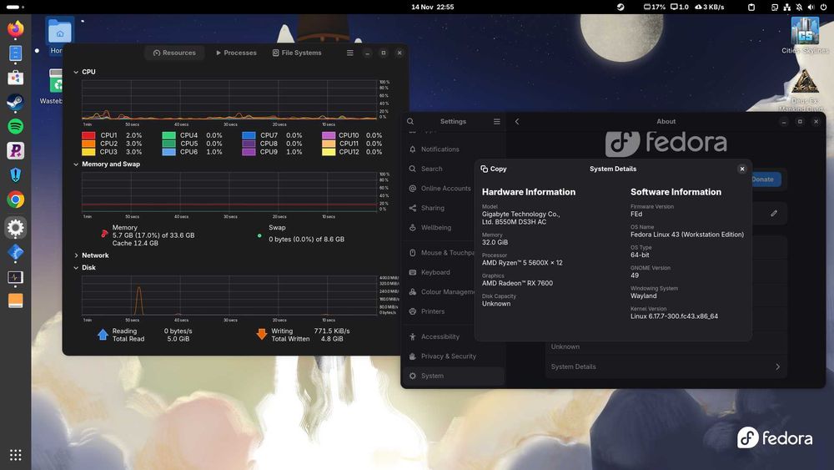This screenshot has width=834, height=470.
Task: Switch to the Processes tab
Action: pos(236,53)
